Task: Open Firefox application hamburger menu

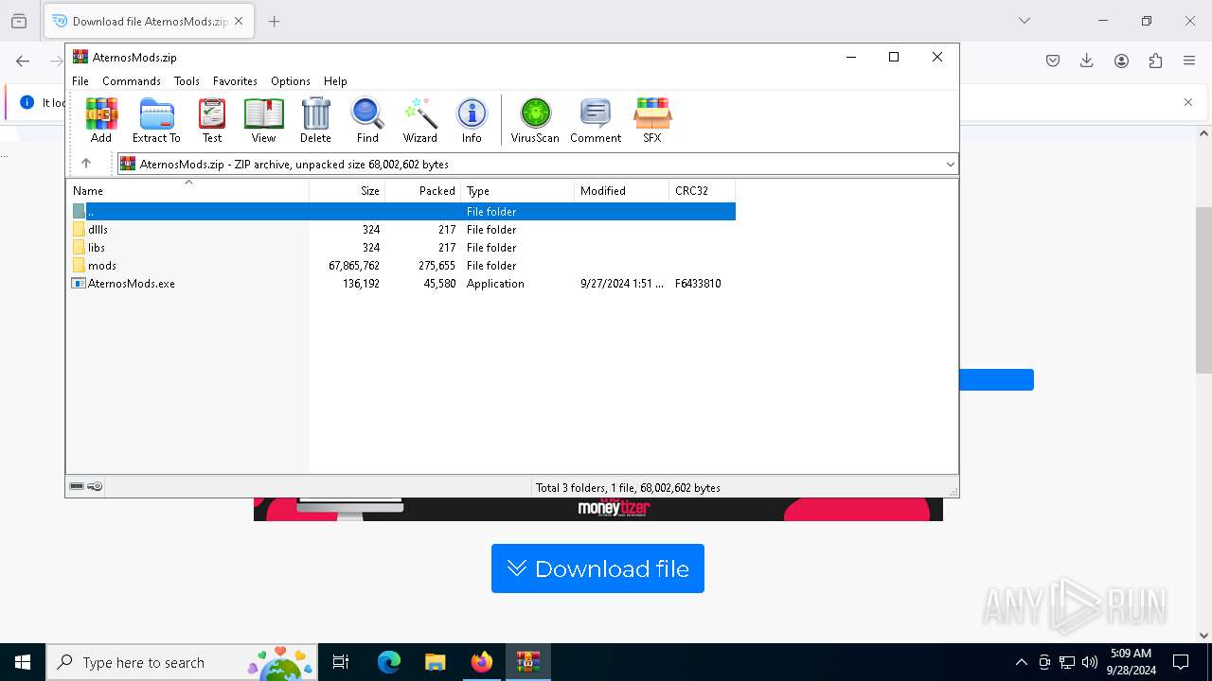Action: (1189, 61)
